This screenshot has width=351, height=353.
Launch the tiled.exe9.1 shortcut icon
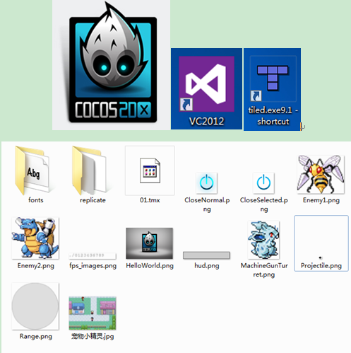point(273,79)
